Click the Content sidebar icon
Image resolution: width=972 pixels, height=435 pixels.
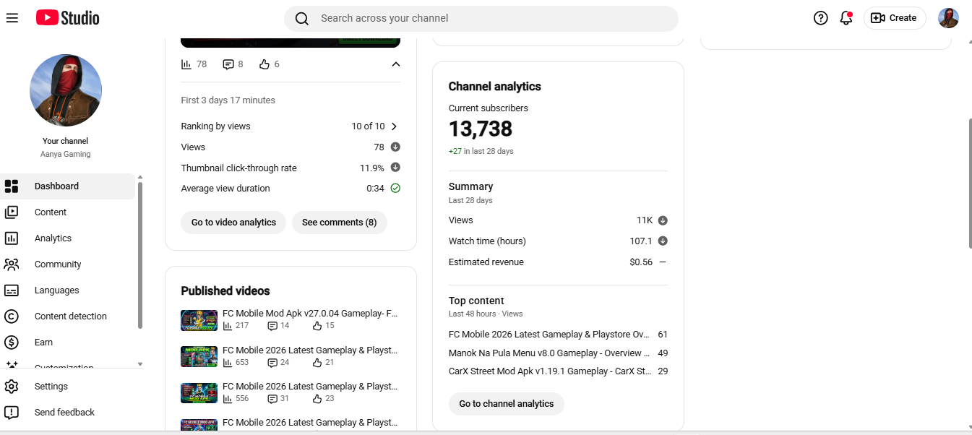click(12, 212)
